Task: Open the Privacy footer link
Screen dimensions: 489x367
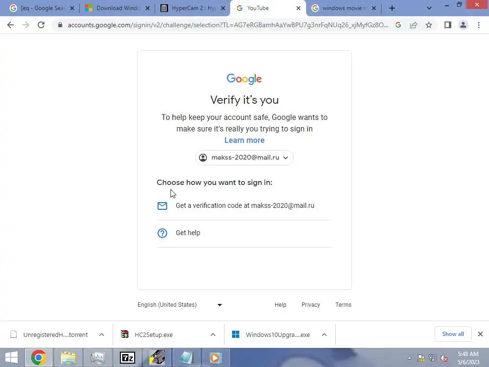Action: coord(310,305)
